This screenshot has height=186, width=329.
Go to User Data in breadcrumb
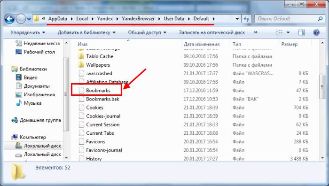coord(174,19)
